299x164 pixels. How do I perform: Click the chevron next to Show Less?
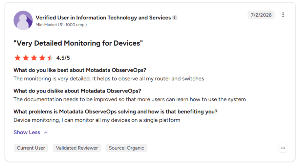[46, 132]
